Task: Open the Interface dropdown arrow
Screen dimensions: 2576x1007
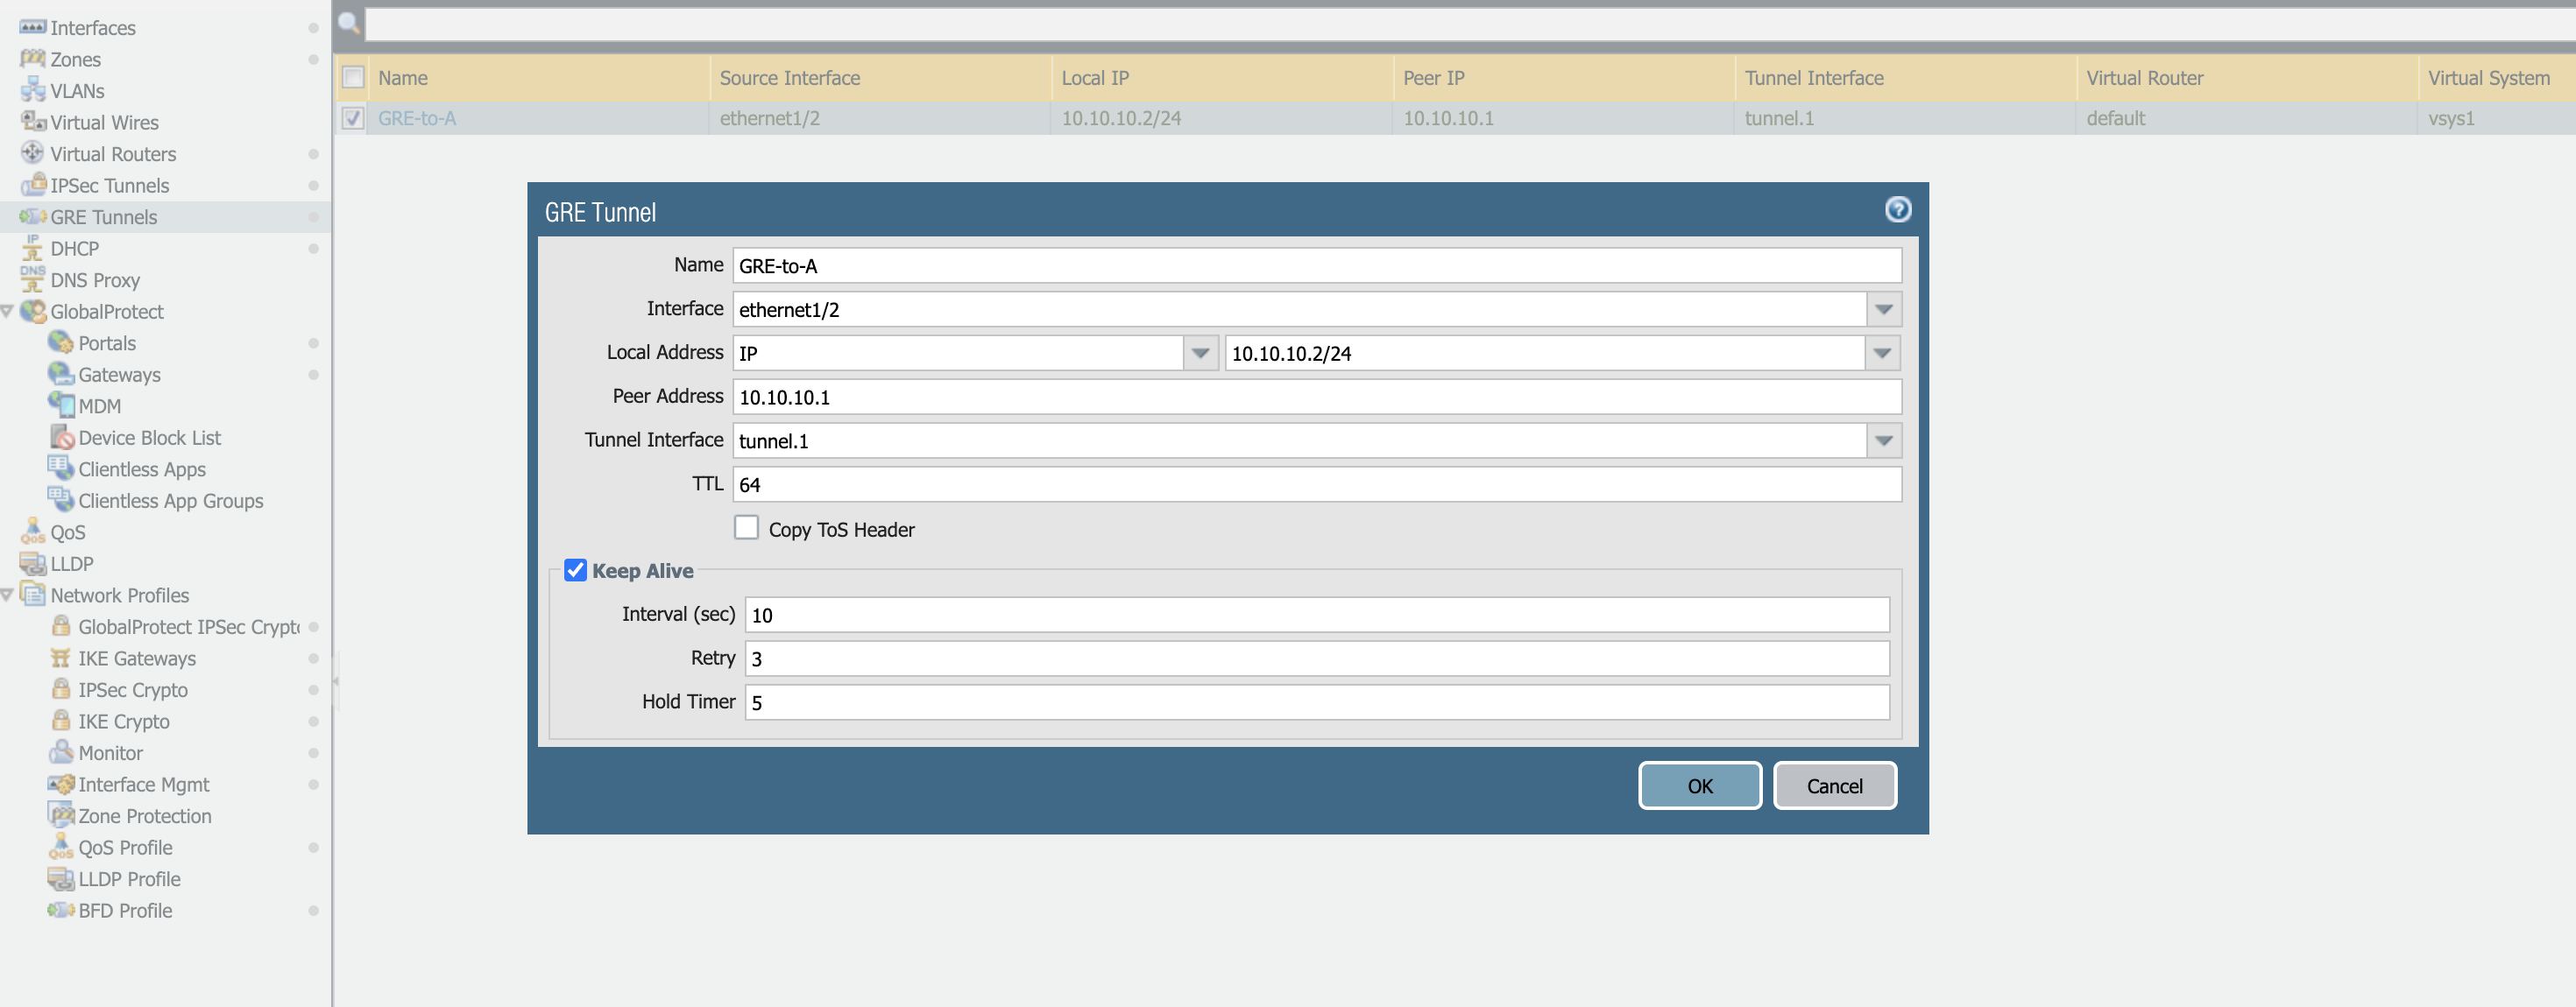Action: pos(1883,310)
